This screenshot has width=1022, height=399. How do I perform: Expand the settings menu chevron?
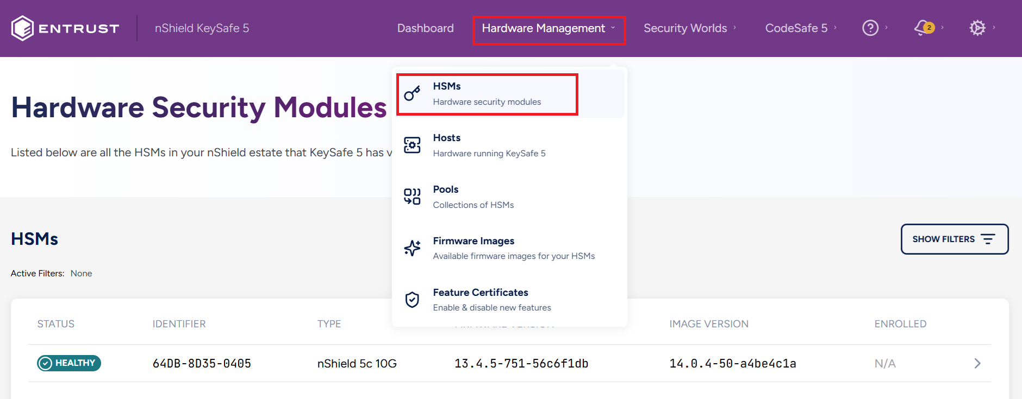click(x=994, y=28)
